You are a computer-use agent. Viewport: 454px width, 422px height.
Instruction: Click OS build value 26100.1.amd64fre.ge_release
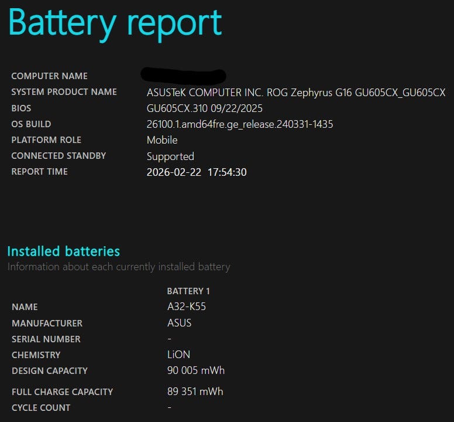(x=240, y=124)
